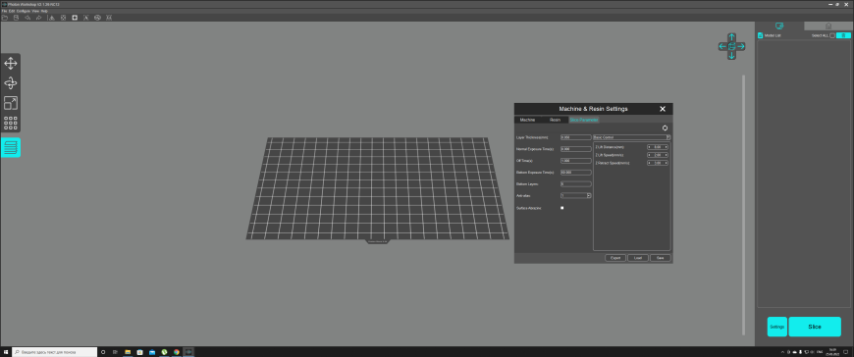This screenshot has height=357, width=854.
Task: Open File Explorer from the taskbar
Action: (128, 352)
